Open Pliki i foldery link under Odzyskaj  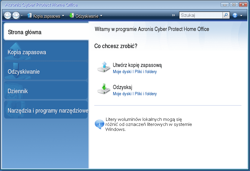(x=146, y=94)
